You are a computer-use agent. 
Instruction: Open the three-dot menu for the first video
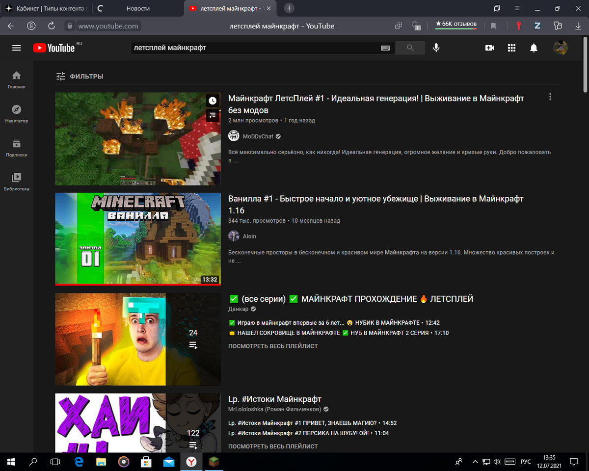(x=550, y=97)
